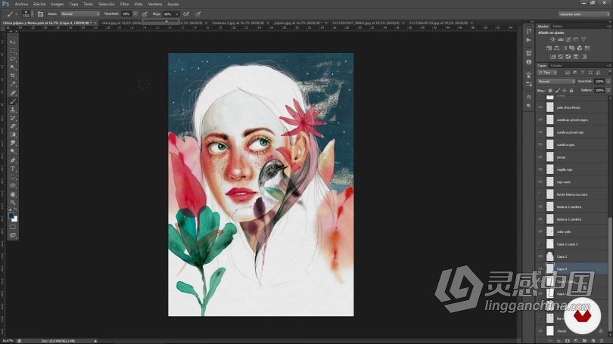Viewport: 613px width, 344px height.
Task: Add a Curves adjustment
Action: click(x=568, y=39)
